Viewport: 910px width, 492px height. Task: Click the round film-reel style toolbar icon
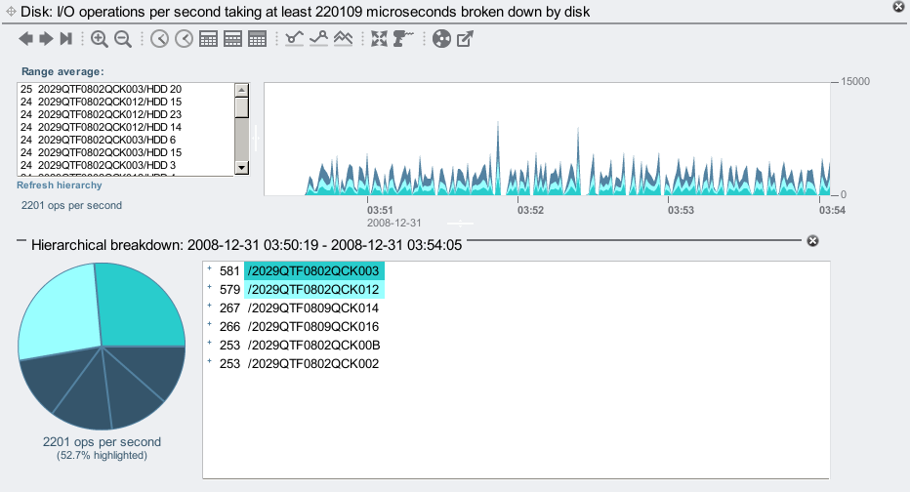tap(441, 39)
